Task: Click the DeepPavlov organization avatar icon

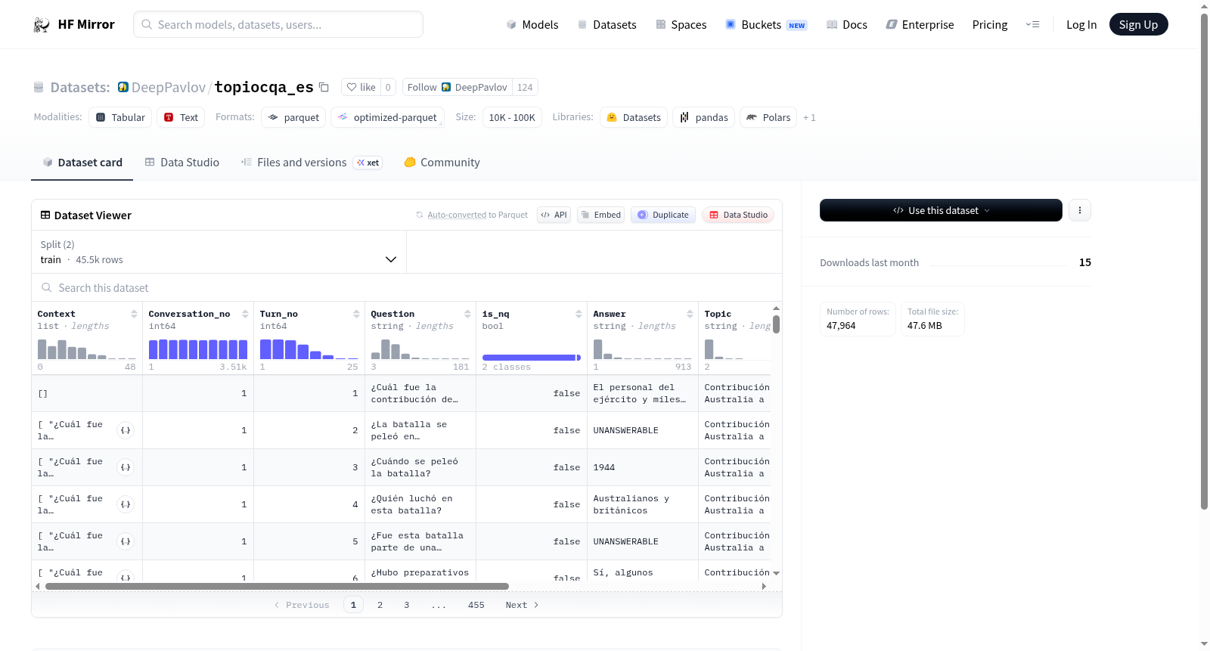Action: coord(123,87)
